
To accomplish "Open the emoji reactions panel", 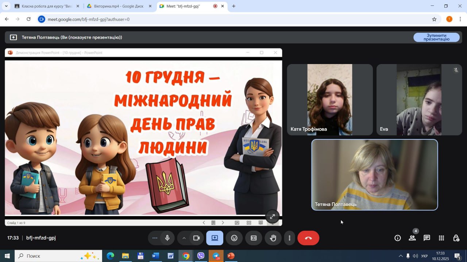I will 234,238.
